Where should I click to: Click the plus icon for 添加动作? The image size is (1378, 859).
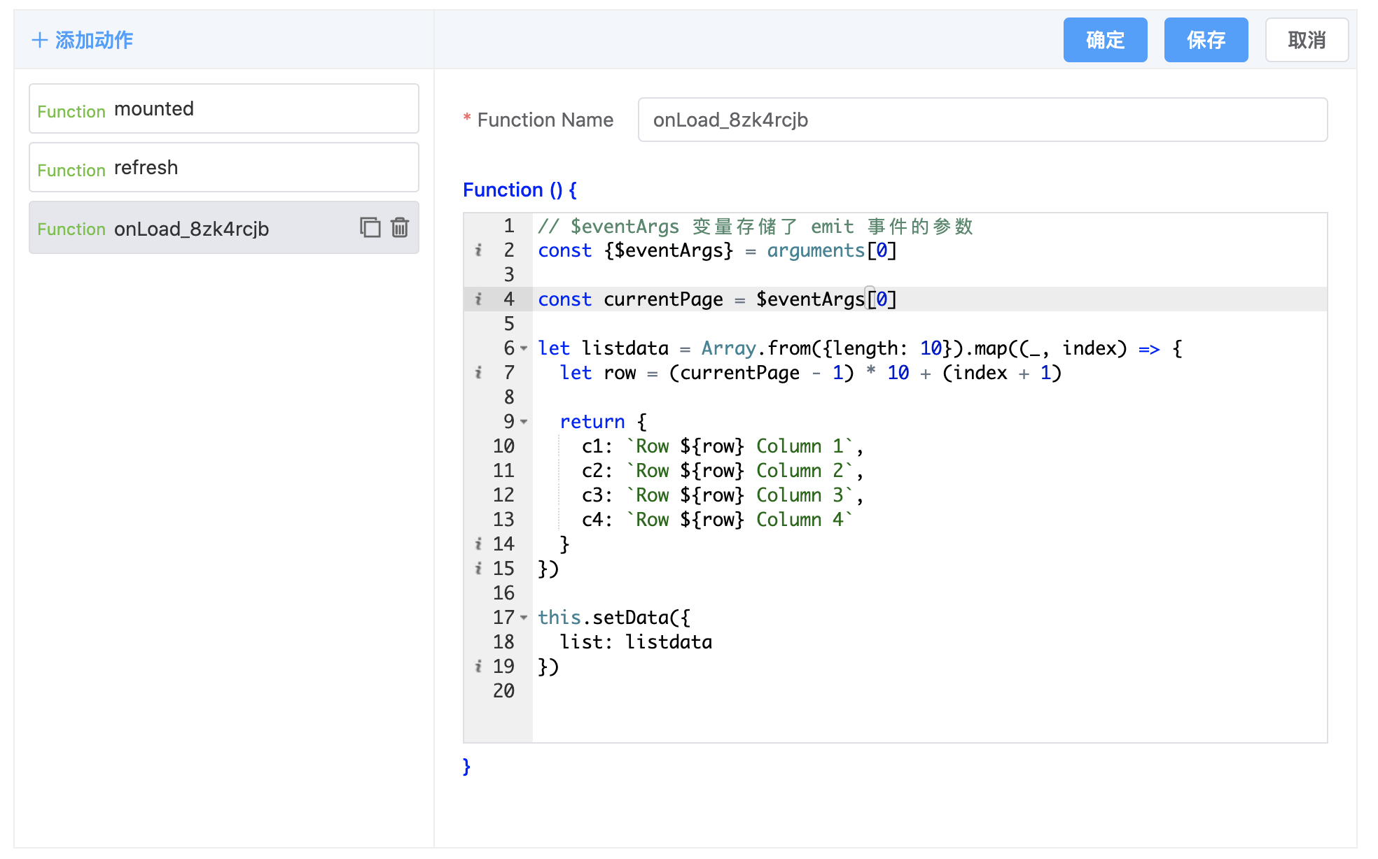40,40
